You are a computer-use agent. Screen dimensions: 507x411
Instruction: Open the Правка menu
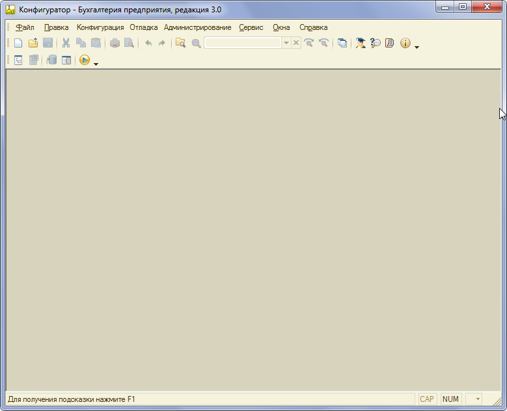pyautogui.click(x=56, y=27)
